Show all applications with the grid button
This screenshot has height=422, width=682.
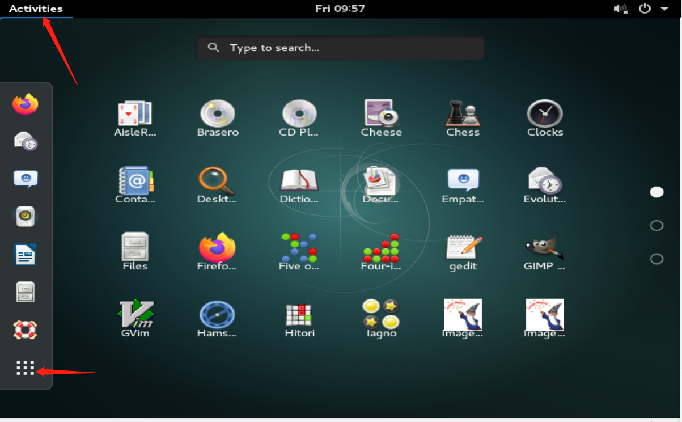(25, 368)
